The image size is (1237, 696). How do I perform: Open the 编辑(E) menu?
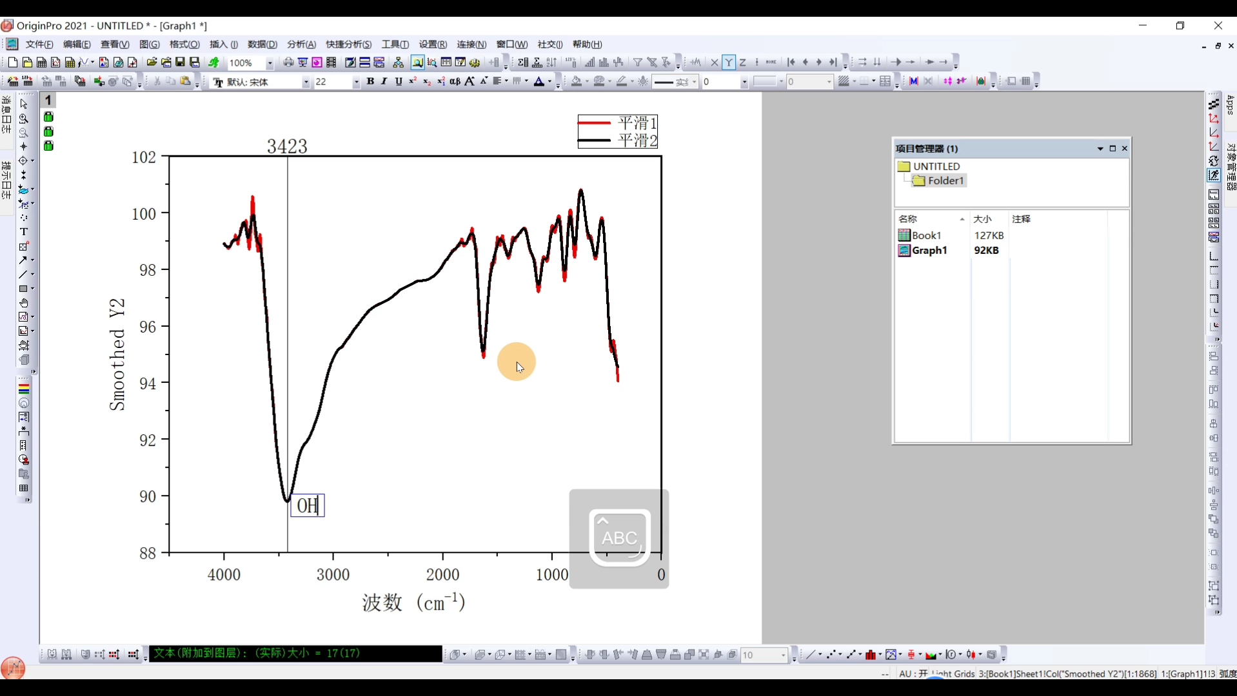(x=77, y=44)
